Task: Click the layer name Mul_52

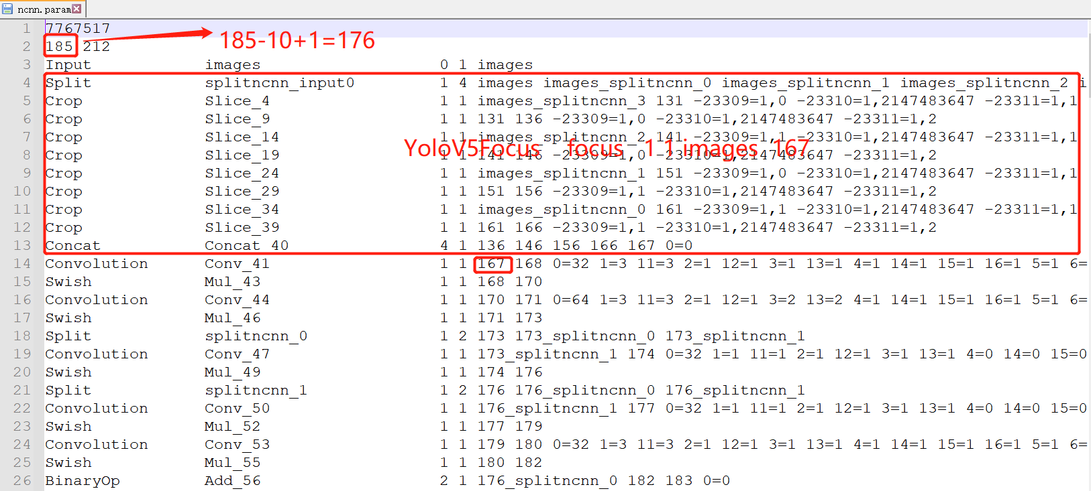Action: 233,426
